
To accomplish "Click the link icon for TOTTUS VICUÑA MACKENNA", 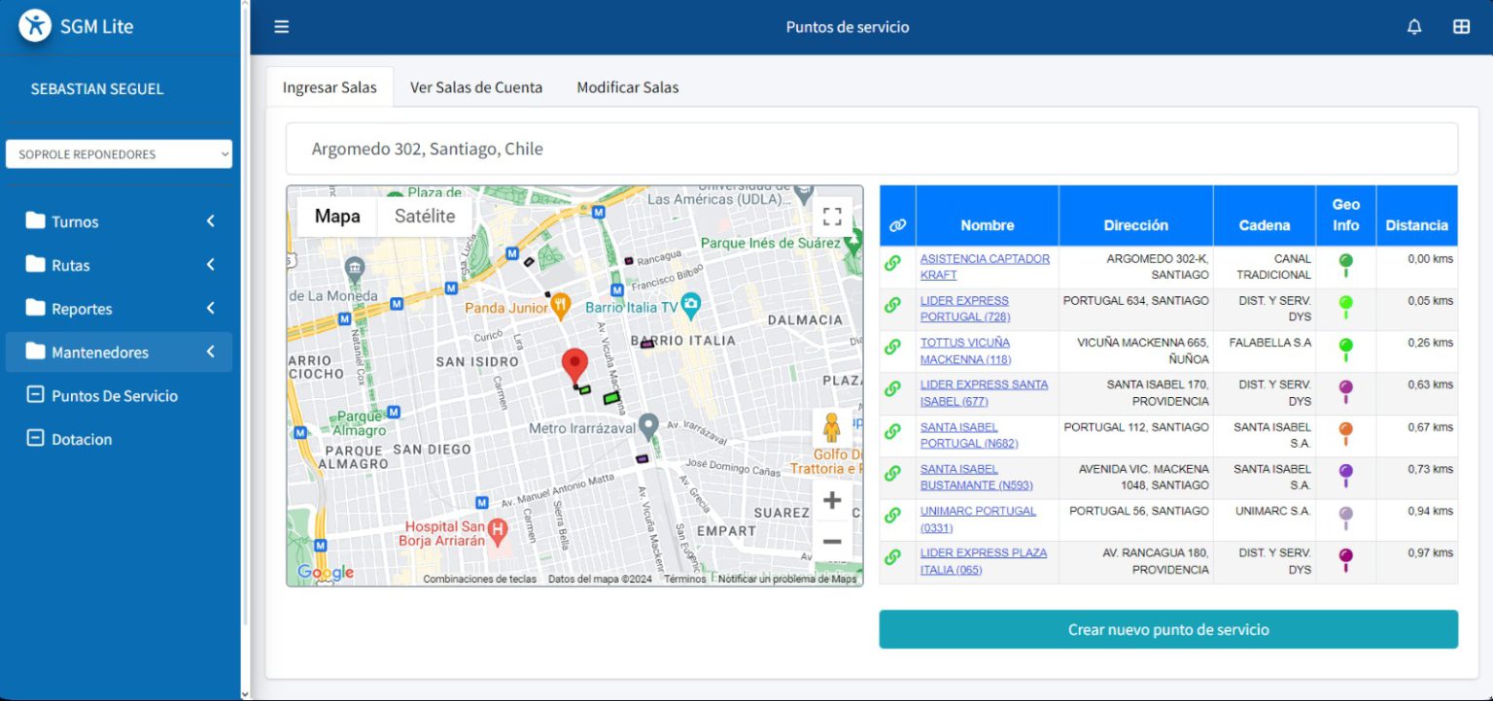I will pyautogui.click(x=892, y=347).
